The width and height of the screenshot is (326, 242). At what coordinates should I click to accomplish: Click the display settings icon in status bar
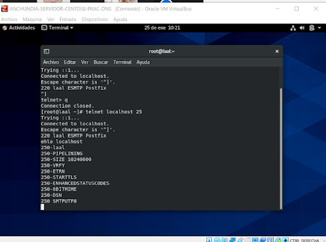(255, 239)
